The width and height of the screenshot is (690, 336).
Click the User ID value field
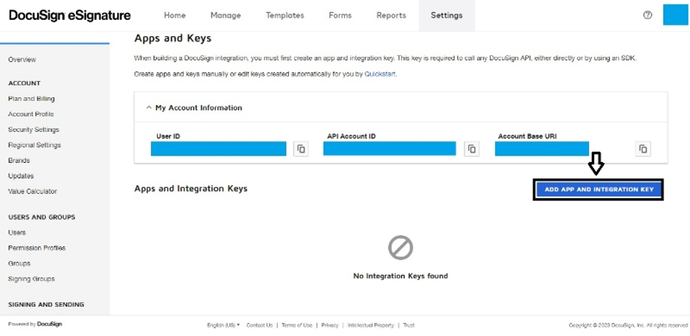click(218, 149)
